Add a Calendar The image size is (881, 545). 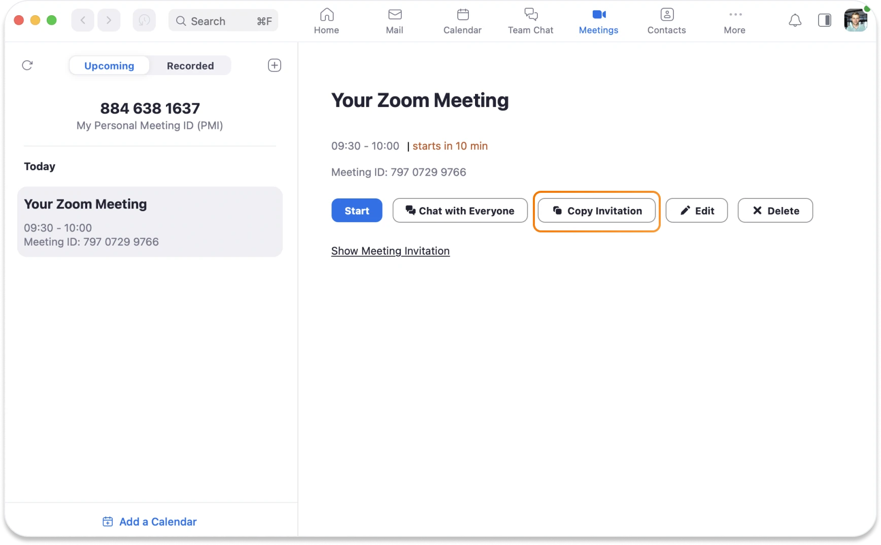(x=149, y=521)
